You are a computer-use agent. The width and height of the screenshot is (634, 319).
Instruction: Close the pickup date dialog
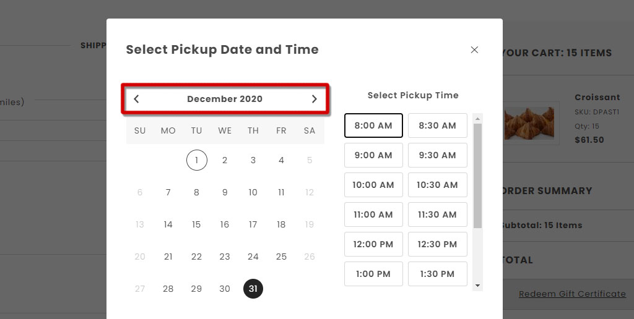click(474, 49)
